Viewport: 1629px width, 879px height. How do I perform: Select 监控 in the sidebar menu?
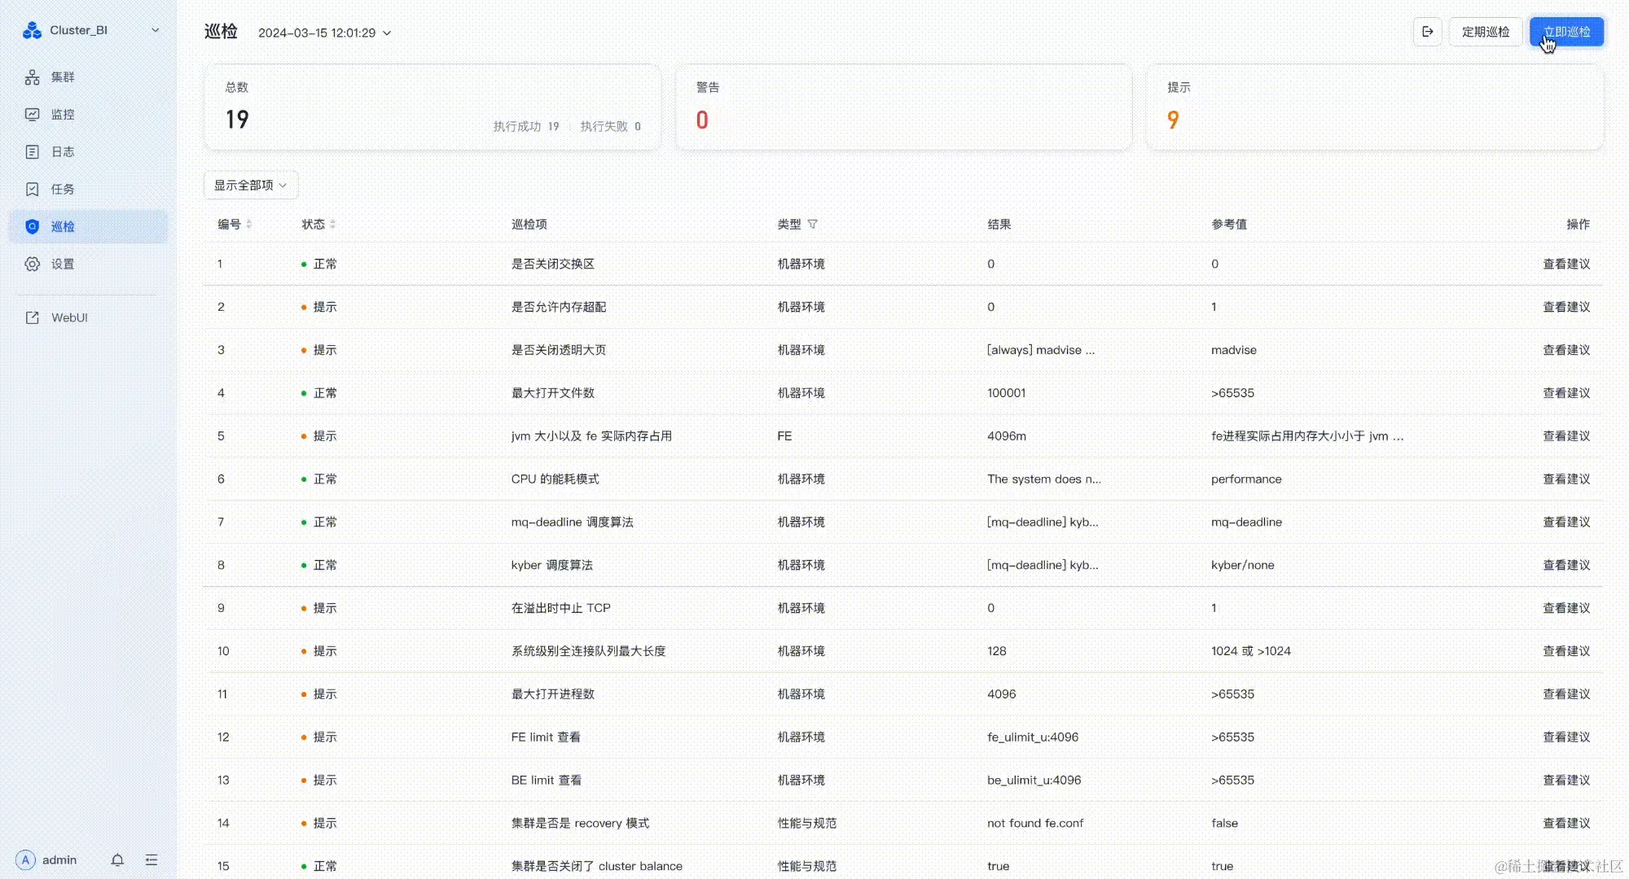coord(33,114)
